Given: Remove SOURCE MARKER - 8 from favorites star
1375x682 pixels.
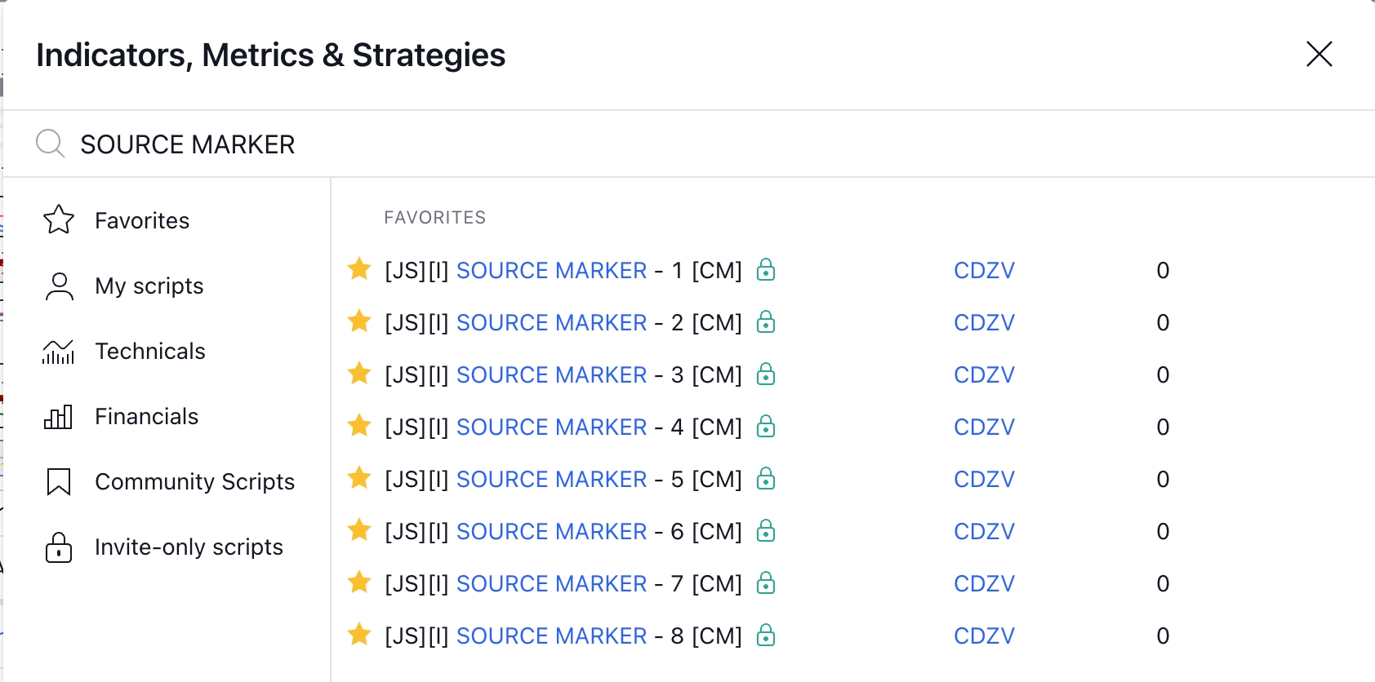Looking at the screenshot, I should point(359,635).
